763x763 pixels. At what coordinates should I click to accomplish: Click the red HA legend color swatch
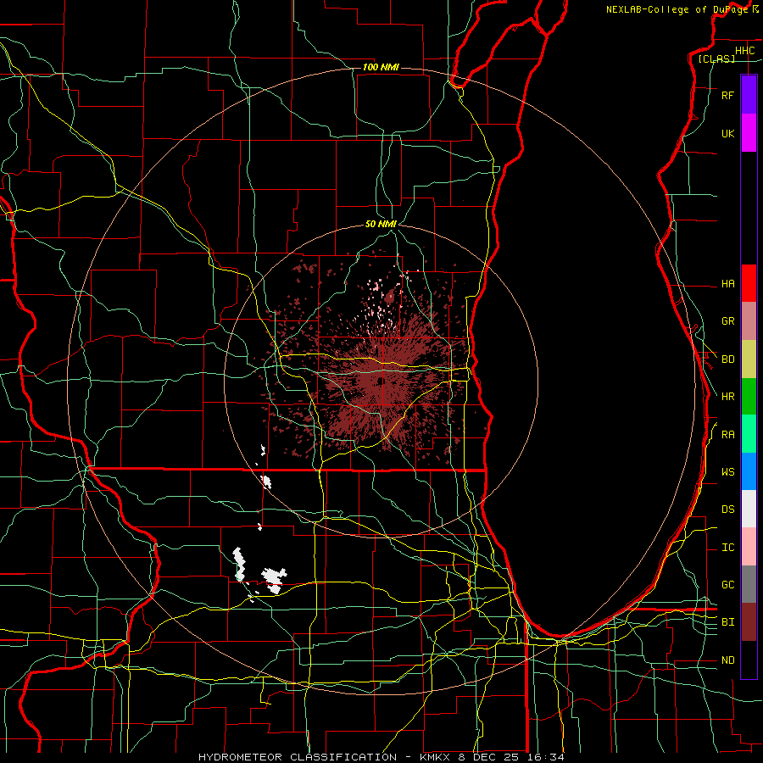[x=749, y=283]
